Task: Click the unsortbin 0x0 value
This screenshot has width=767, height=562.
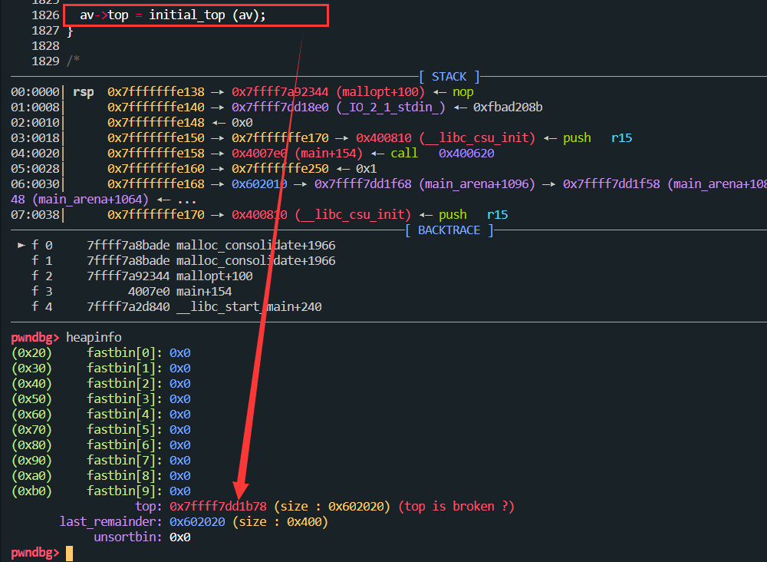Action: point(180,537)
